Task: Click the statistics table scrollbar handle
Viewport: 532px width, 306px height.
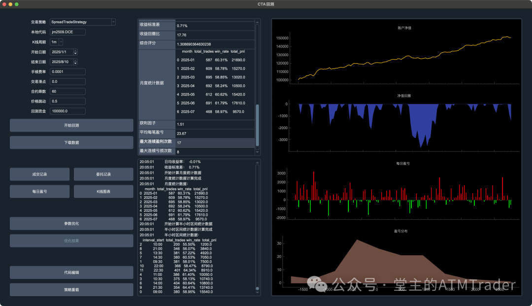Action: (x=257, y=125)
